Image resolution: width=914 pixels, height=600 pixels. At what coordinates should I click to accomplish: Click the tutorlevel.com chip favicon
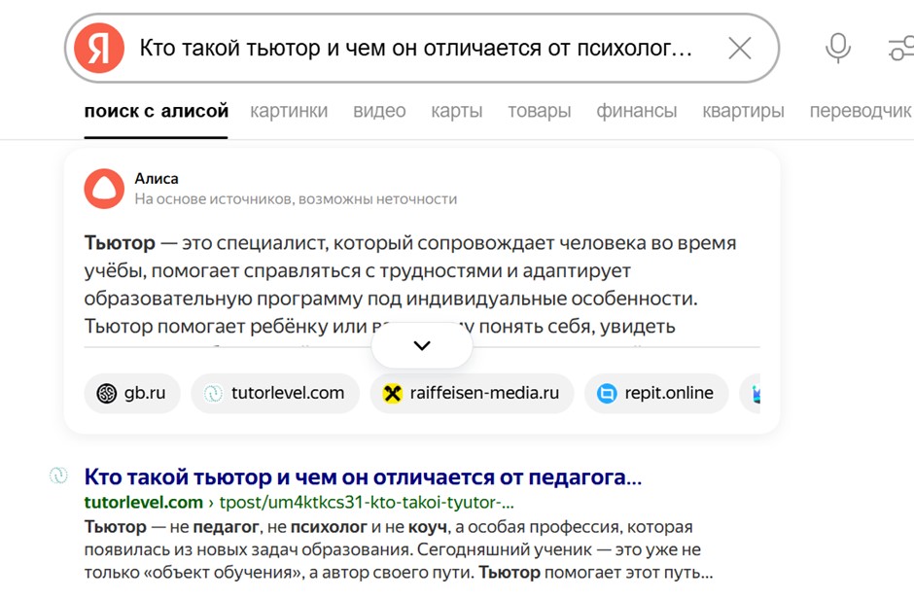pos(213,394)
